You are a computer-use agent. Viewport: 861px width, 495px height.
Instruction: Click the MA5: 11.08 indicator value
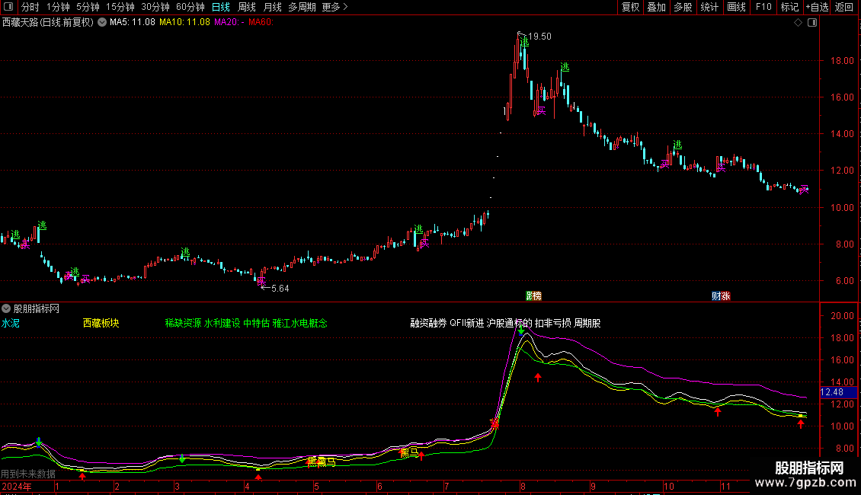[x=133, y=23]
